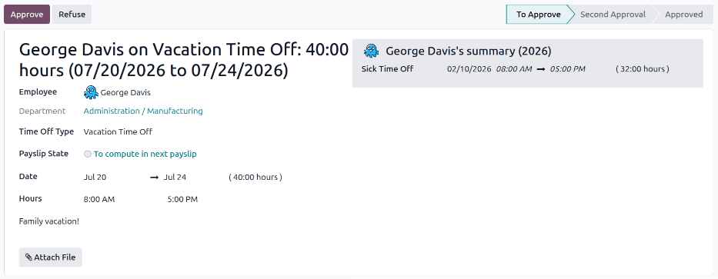Click the Jul 20 start date field
This screenshot has height=279, width=718.
[x=95, y=177]
